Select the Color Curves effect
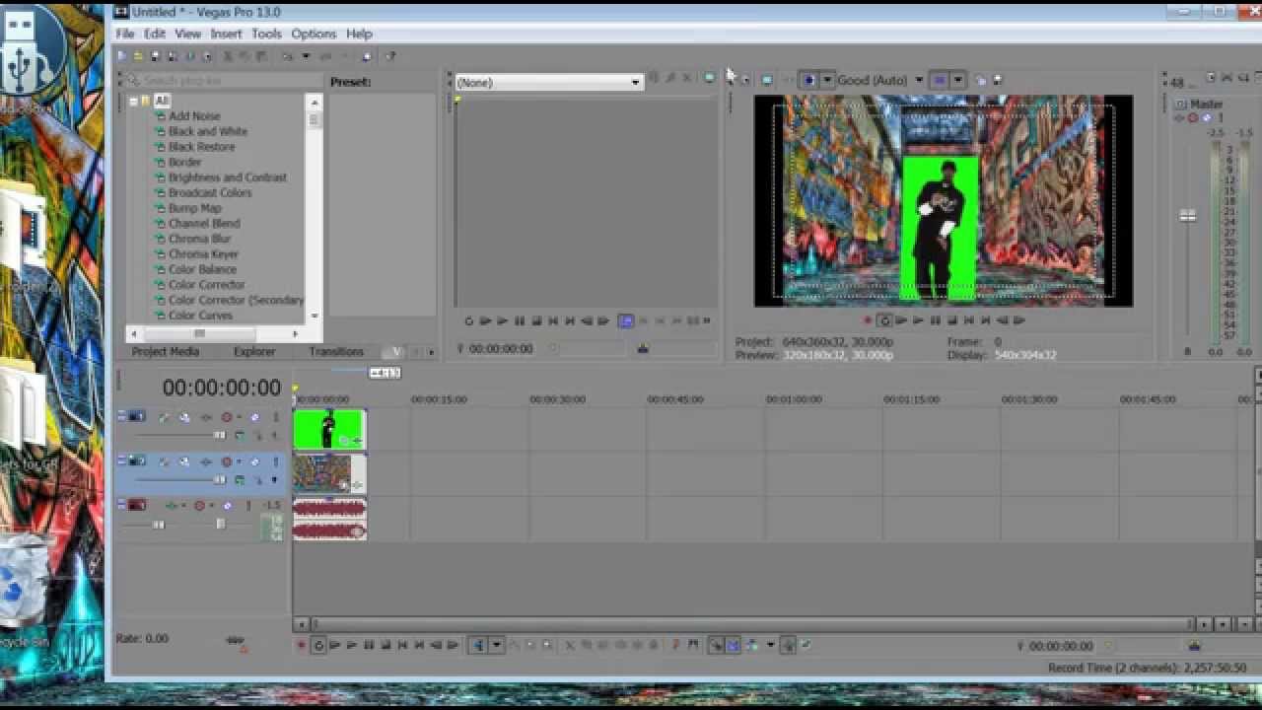Viewport: 1262px width, 710px height. (x=200, y=315)
